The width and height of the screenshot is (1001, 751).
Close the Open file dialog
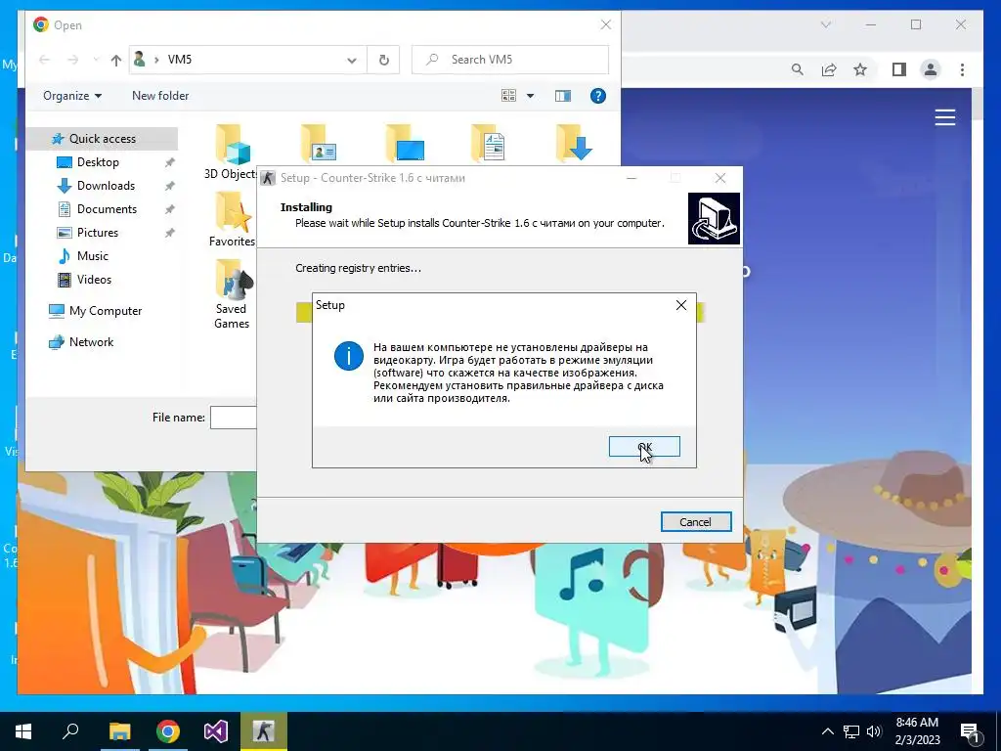[x=606, y=24]
